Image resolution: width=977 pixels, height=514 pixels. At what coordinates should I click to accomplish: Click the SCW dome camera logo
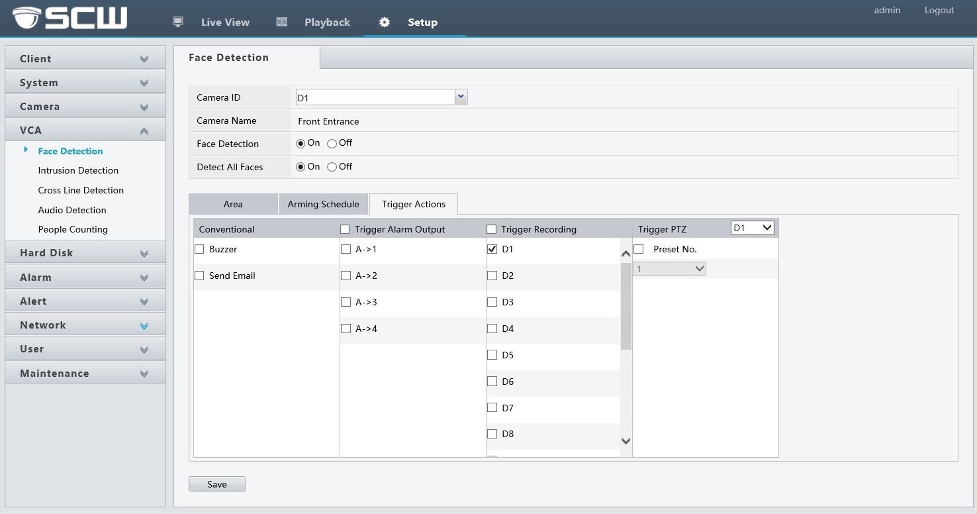tap(70, 18)
